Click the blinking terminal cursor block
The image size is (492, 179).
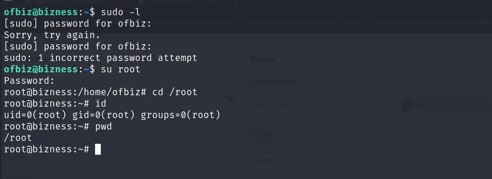click(x=98, y=149)
